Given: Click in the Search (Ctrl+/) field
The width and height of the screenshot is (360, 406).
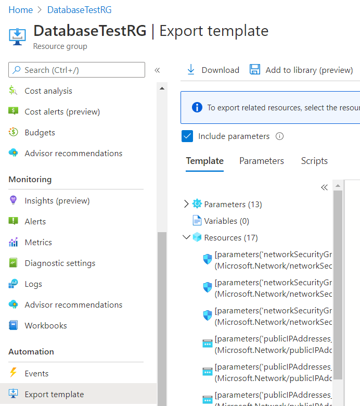Looking at the screenshot, I should 76,70.
